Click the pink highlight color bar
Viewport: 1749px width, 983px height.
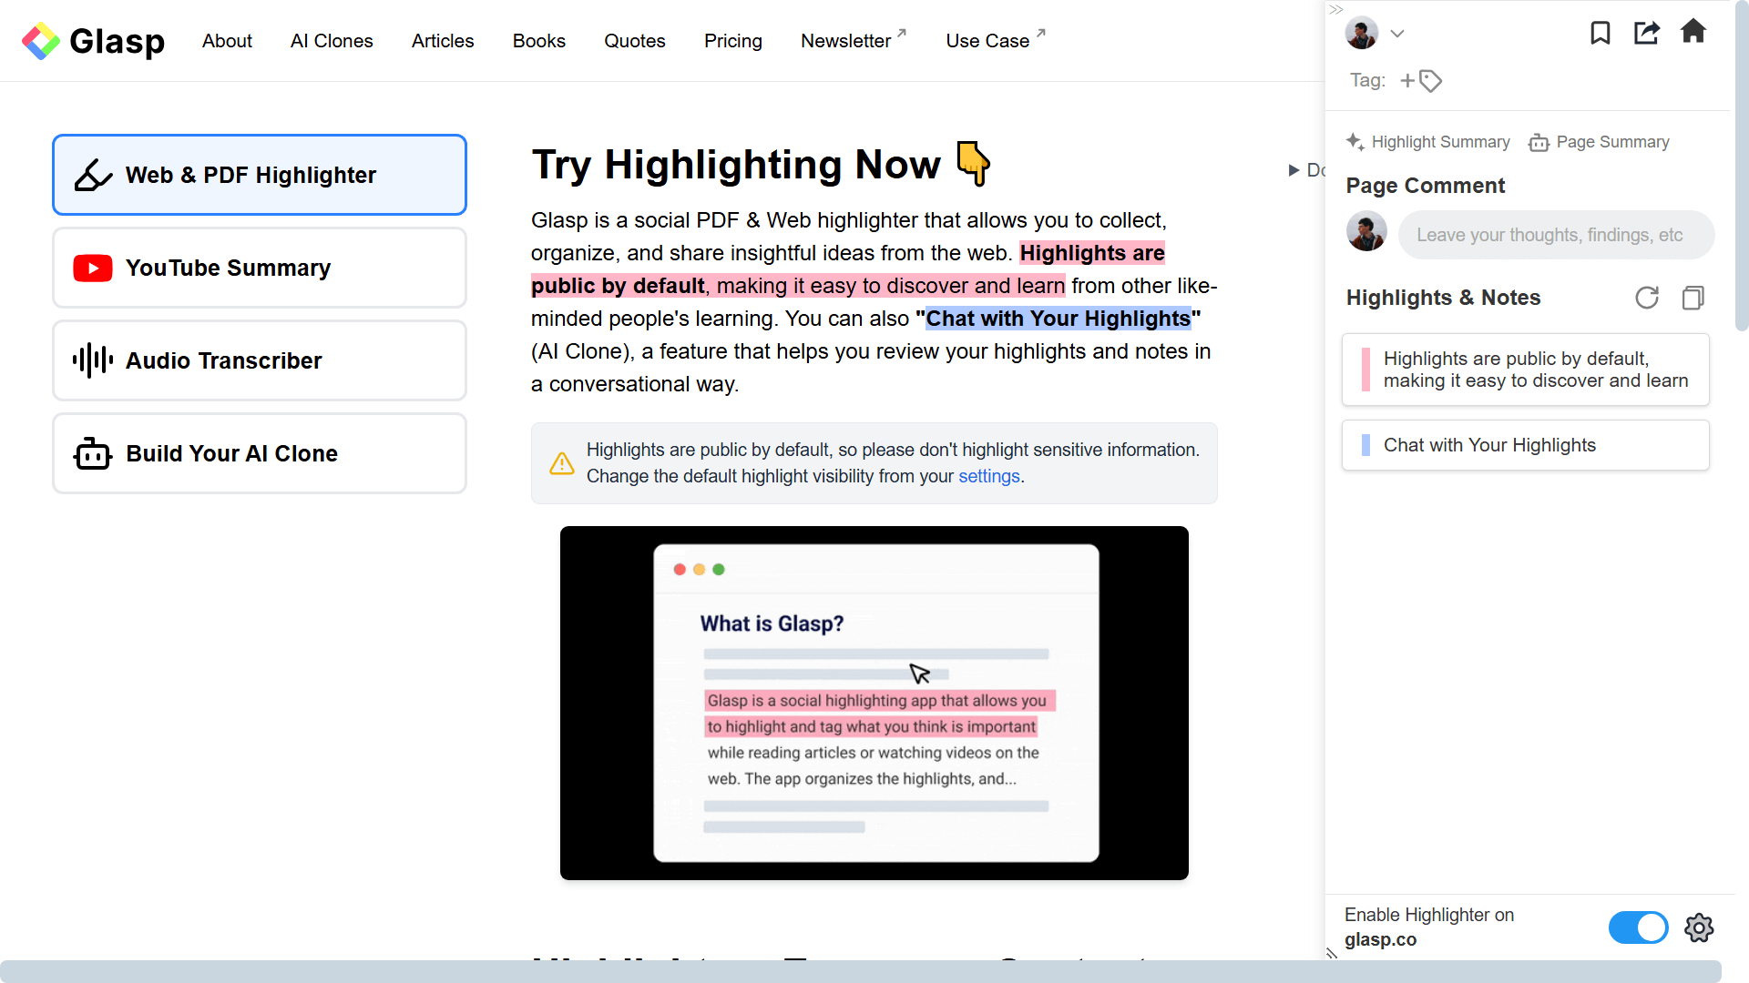pos(1365,370)
